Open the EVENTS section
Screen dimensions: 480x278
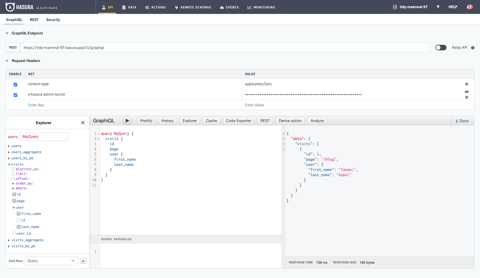(x=229, y=7)
